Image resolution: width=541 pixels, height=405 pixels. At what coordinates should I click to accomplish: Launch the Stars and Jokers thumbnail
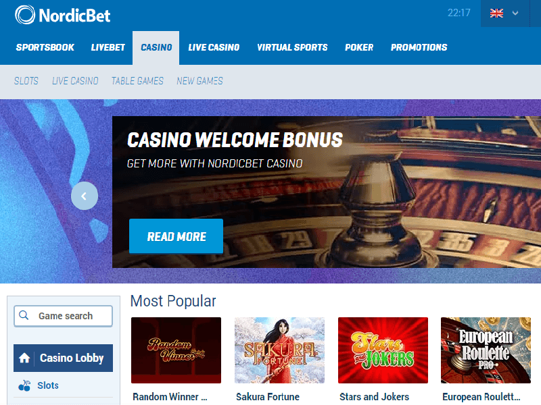383,350
